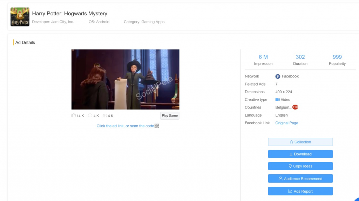This screenshot has width=359, height=201.
Task: Open the Ads Report
Action: pyautogui.click(x=300, y=191)
